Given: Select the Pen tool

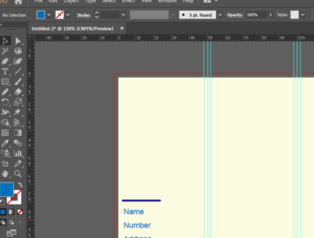Looking at the screenshot, I should pos(5,62).
